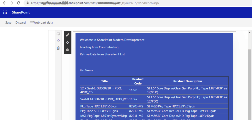Click description 'SI M&S Pkg Tape HD2 1.89"x55yds'

click(x=188, y=106)
